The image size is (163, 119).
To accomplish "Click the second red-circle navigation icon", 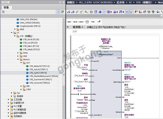I will (x=140, y=12).
